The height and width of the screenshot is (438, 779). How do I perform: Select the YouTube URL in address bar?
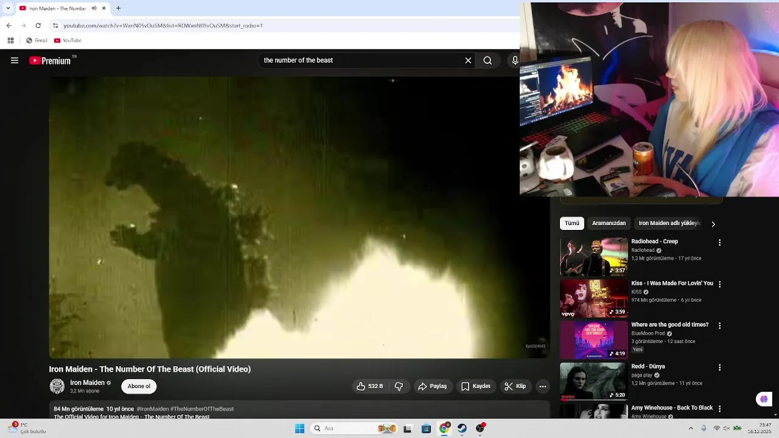click(163, 26)
